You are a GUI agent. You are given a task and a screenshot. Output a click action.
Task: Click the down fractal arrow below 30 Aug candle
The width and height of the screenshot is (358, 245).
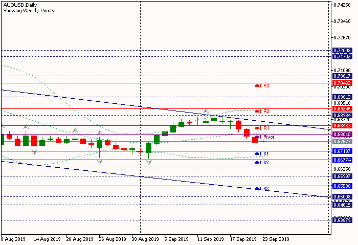149,162
